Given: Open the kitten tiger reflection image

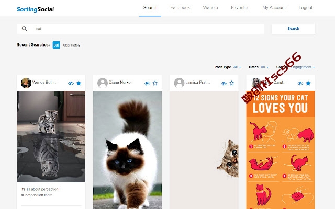Looking at the screenshot, I should click(x=51, y=136).
